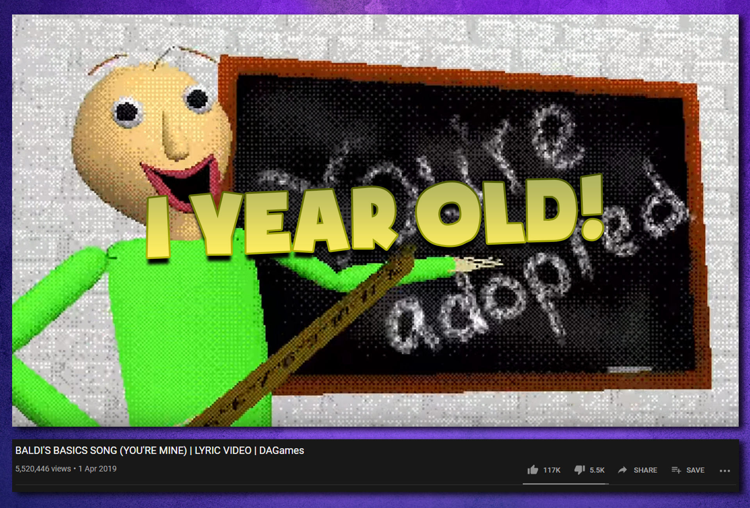The height and width of the screenshot is (508, 750).
Task: Click "LYRIC VIDEO" in the title text
Action: coord(223,451)
